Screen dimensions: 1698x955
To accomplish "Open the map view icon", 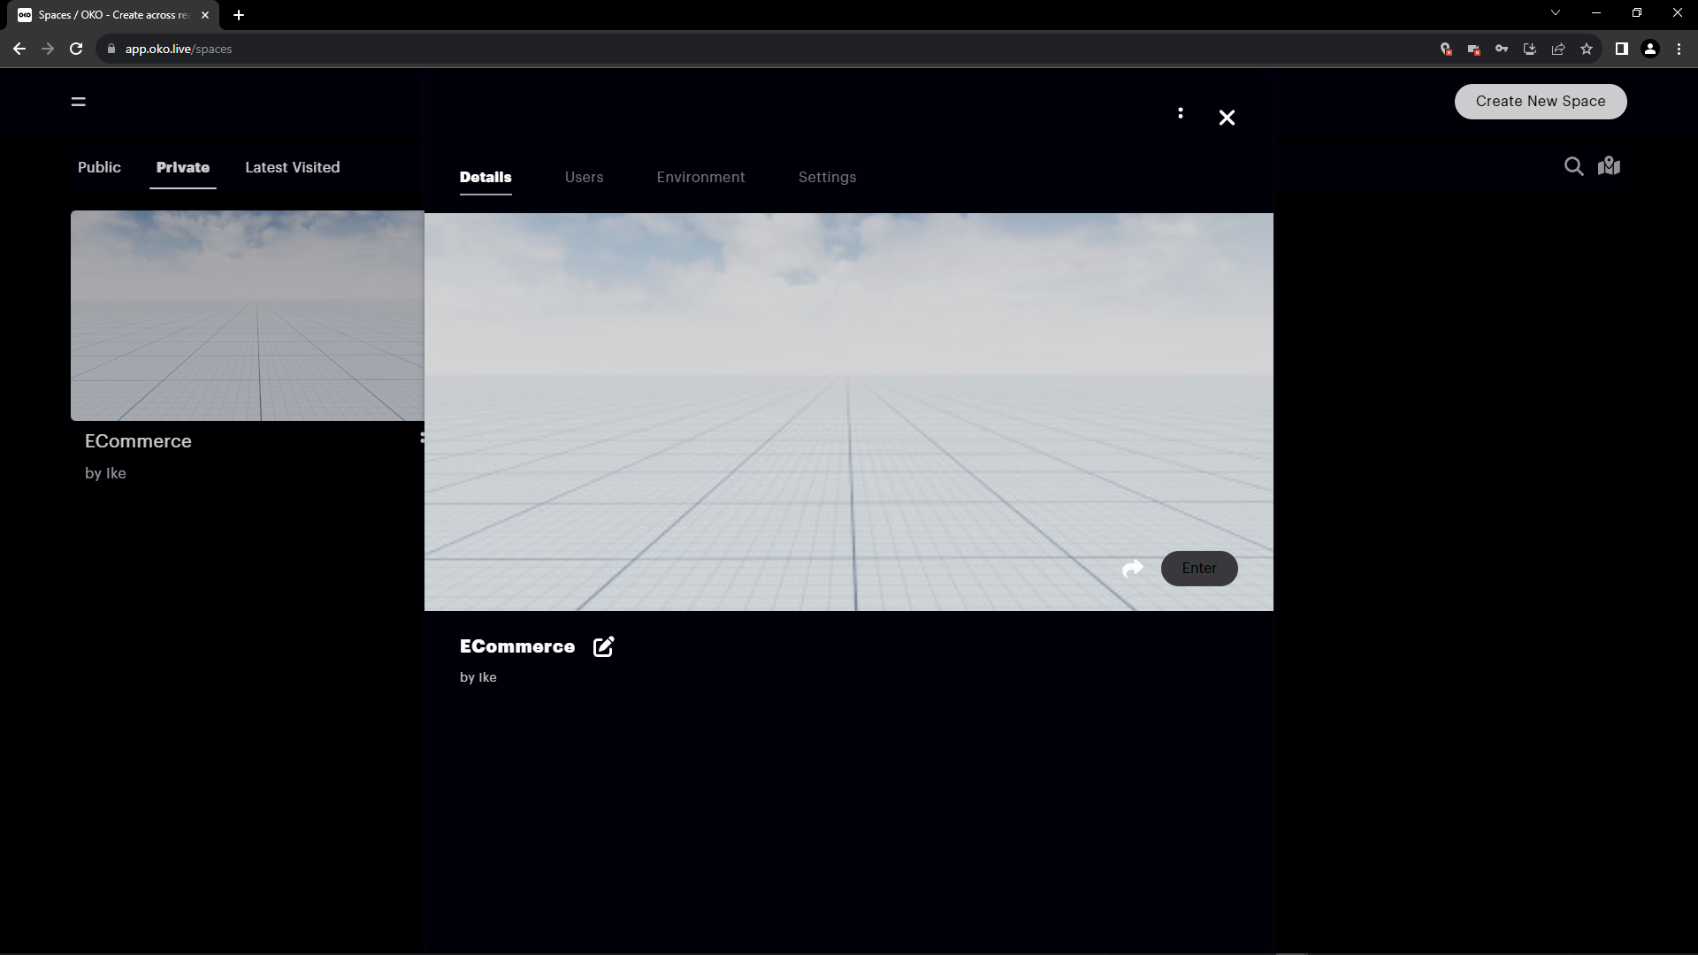I will point(1609,166).
